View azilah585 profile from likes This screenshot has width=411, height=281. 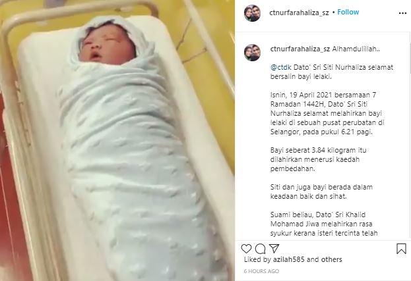tap(288, 259)
